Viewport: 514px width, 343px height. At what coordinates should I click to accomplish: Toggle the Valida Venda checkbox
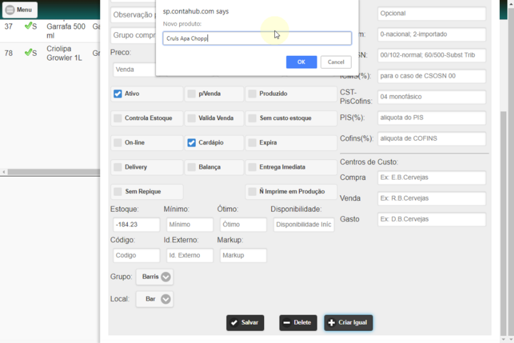[191, 118]
